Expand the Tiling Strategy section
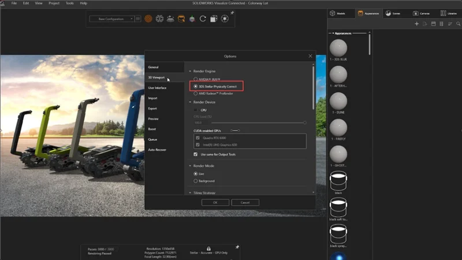Viewport: 462px width, 260px height. (x=190, y=192)
